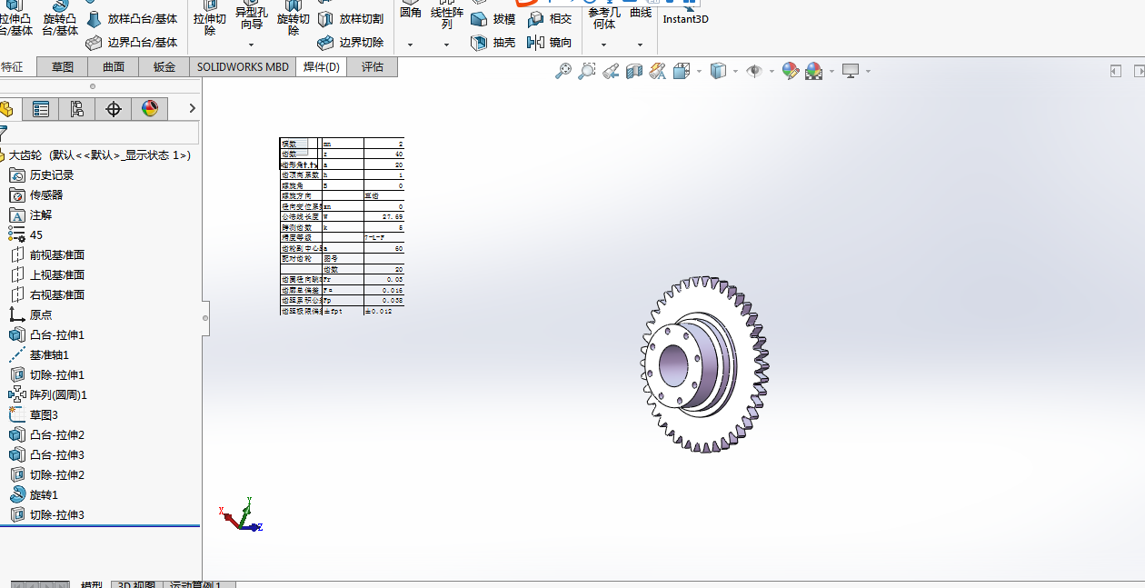This screenshot has height=588, width=1145.
Task: Select 注解 in the feature tree
Action: (x=31, y=214)
